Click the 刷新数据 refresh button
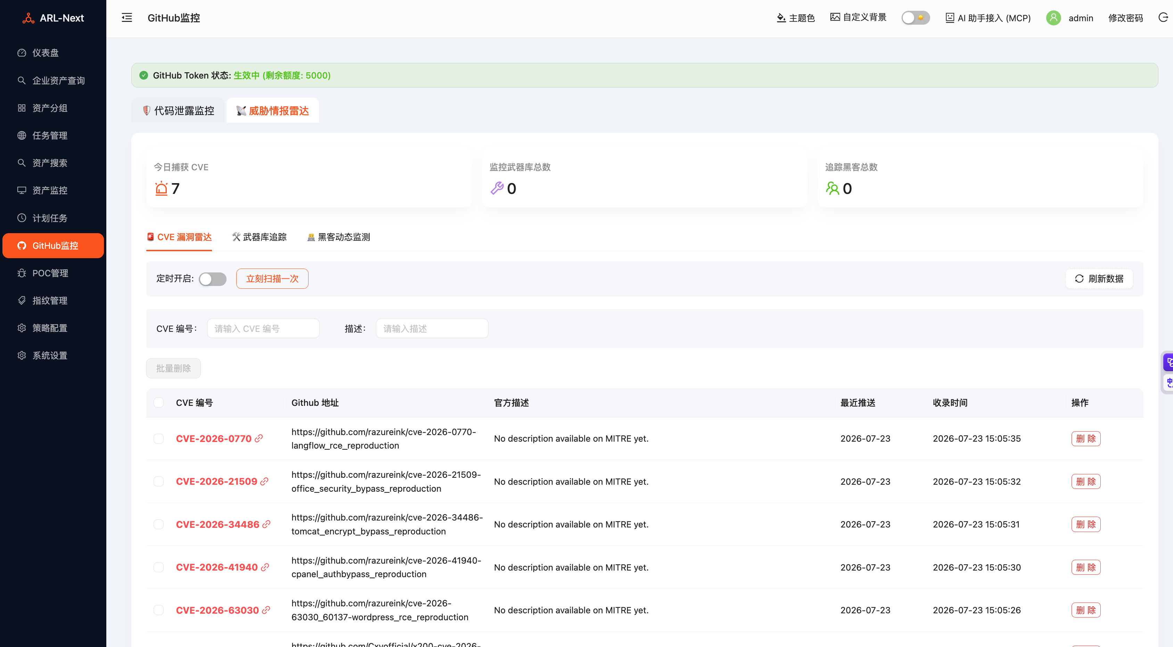 (x=1099, y=279)
